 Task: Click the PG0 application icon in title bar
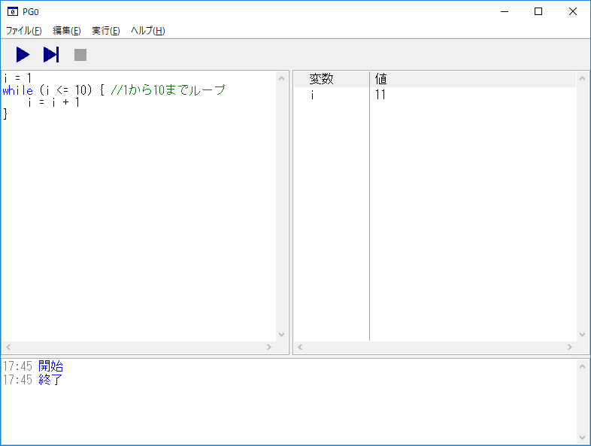[x=13, y=12]
